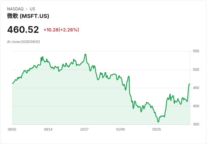
Task: Click the US market label
Action: (32, 9)
